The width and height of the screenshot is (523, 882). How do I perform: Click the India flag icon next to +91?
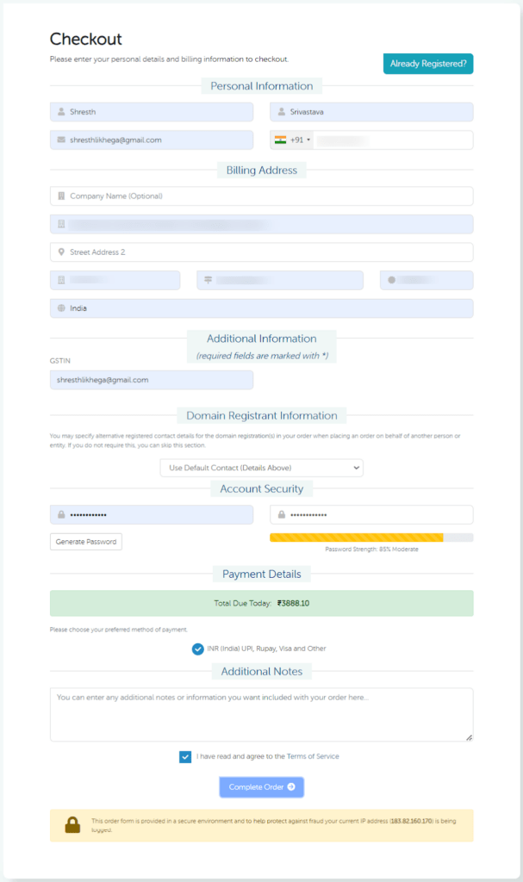pos(279,140)
